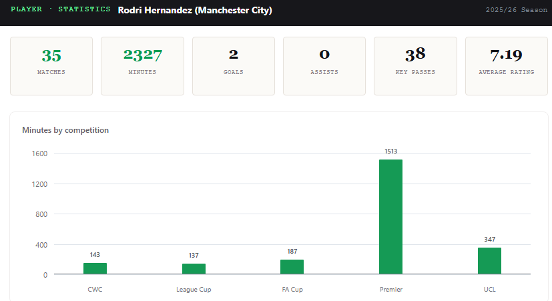Click the League Cup axis label
The width and height of the screenshot is (552, 301).
[x=194, y=290]
